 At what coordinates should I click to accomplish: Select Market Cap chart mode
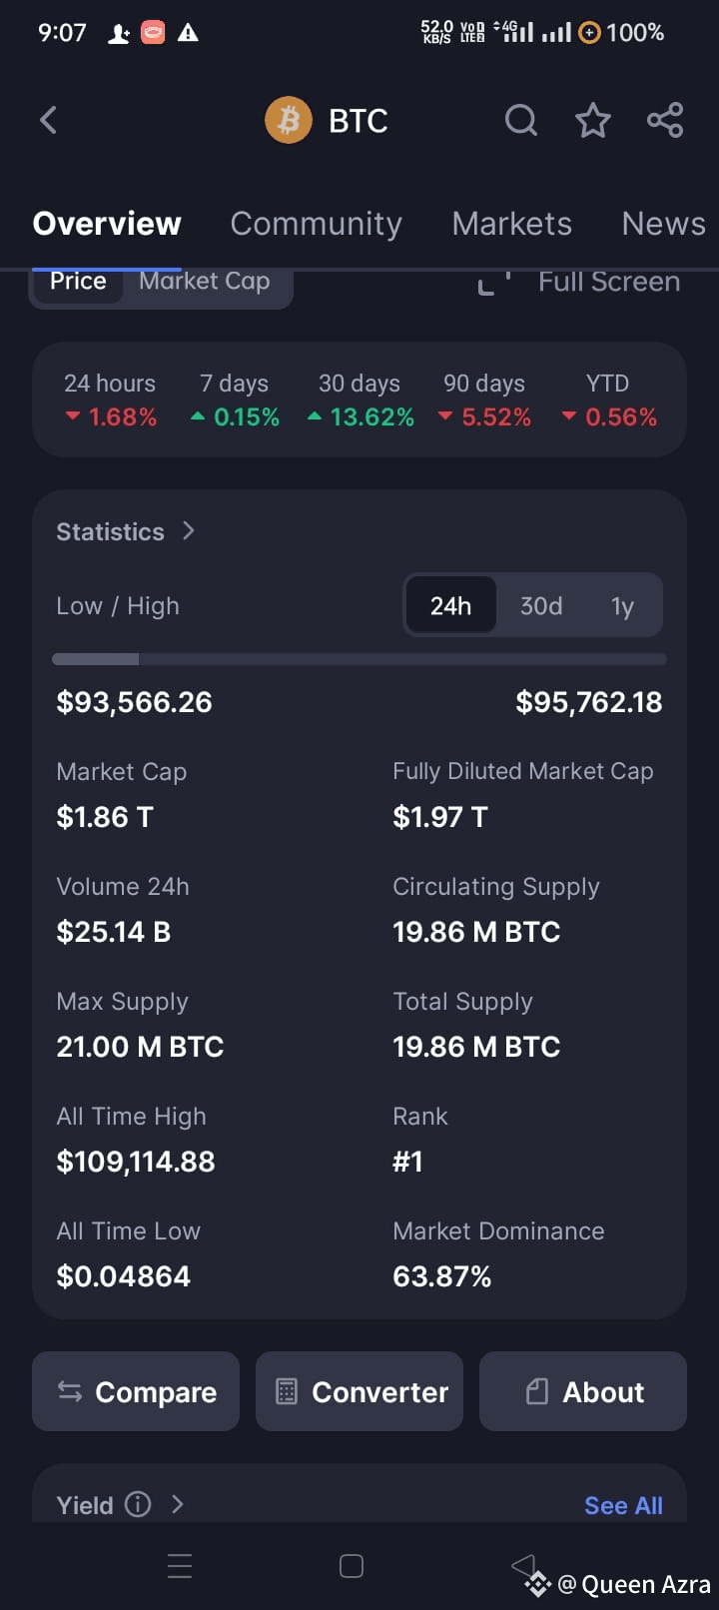pos(205,282)
